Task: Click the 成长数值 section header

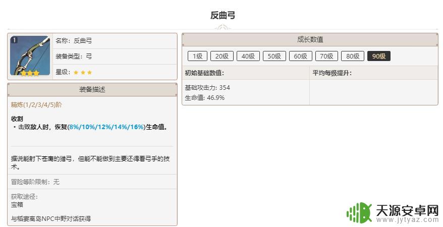Action: pyautogui.click(x=310, y=39)
